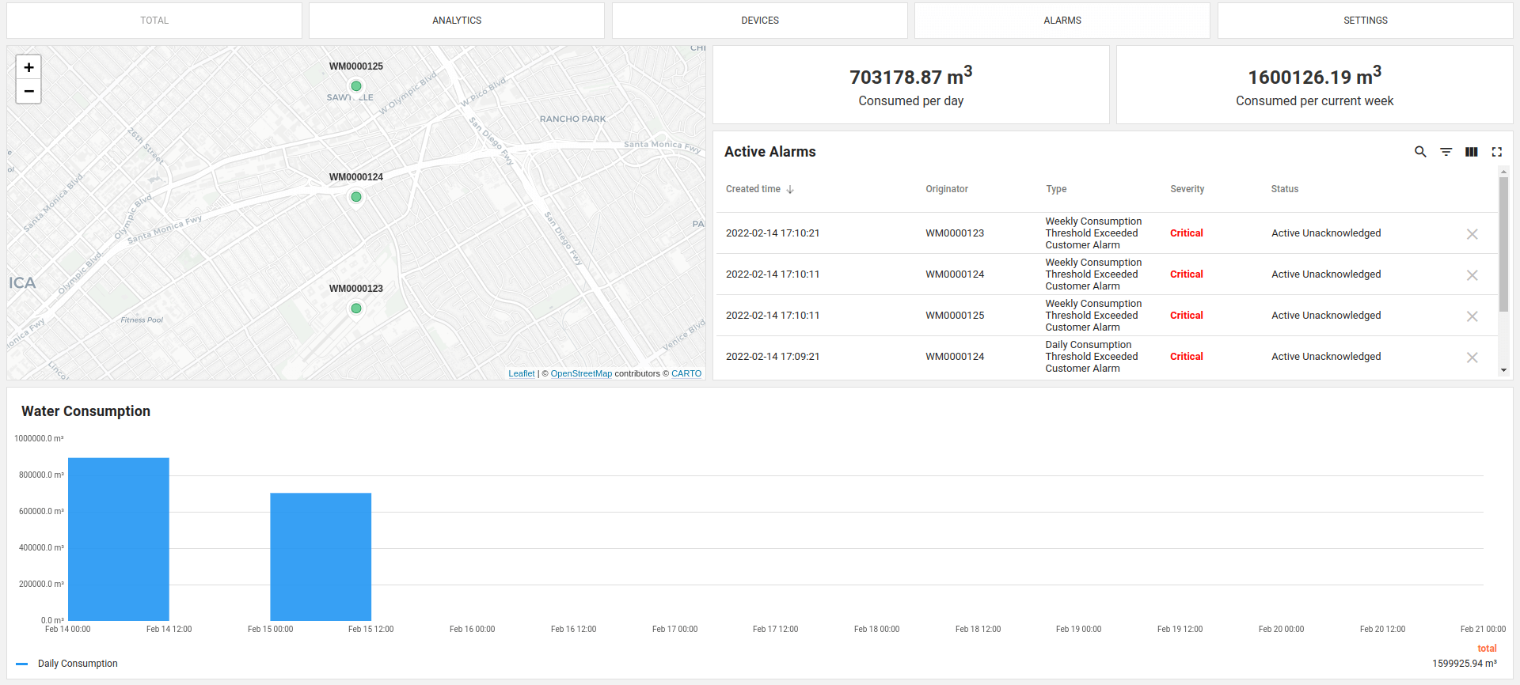This screenshot has width=1520, height=685.
Task: Select the WM0000124 map marker
Action: pos(356,197)
